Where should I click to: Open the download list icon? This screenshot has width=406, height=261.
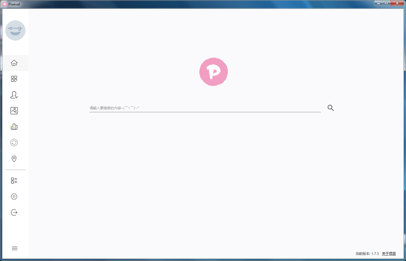coord(14,181)
